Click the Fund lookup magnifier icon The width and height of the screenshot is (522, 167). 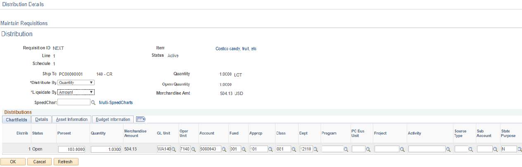(x=244, y=149)
